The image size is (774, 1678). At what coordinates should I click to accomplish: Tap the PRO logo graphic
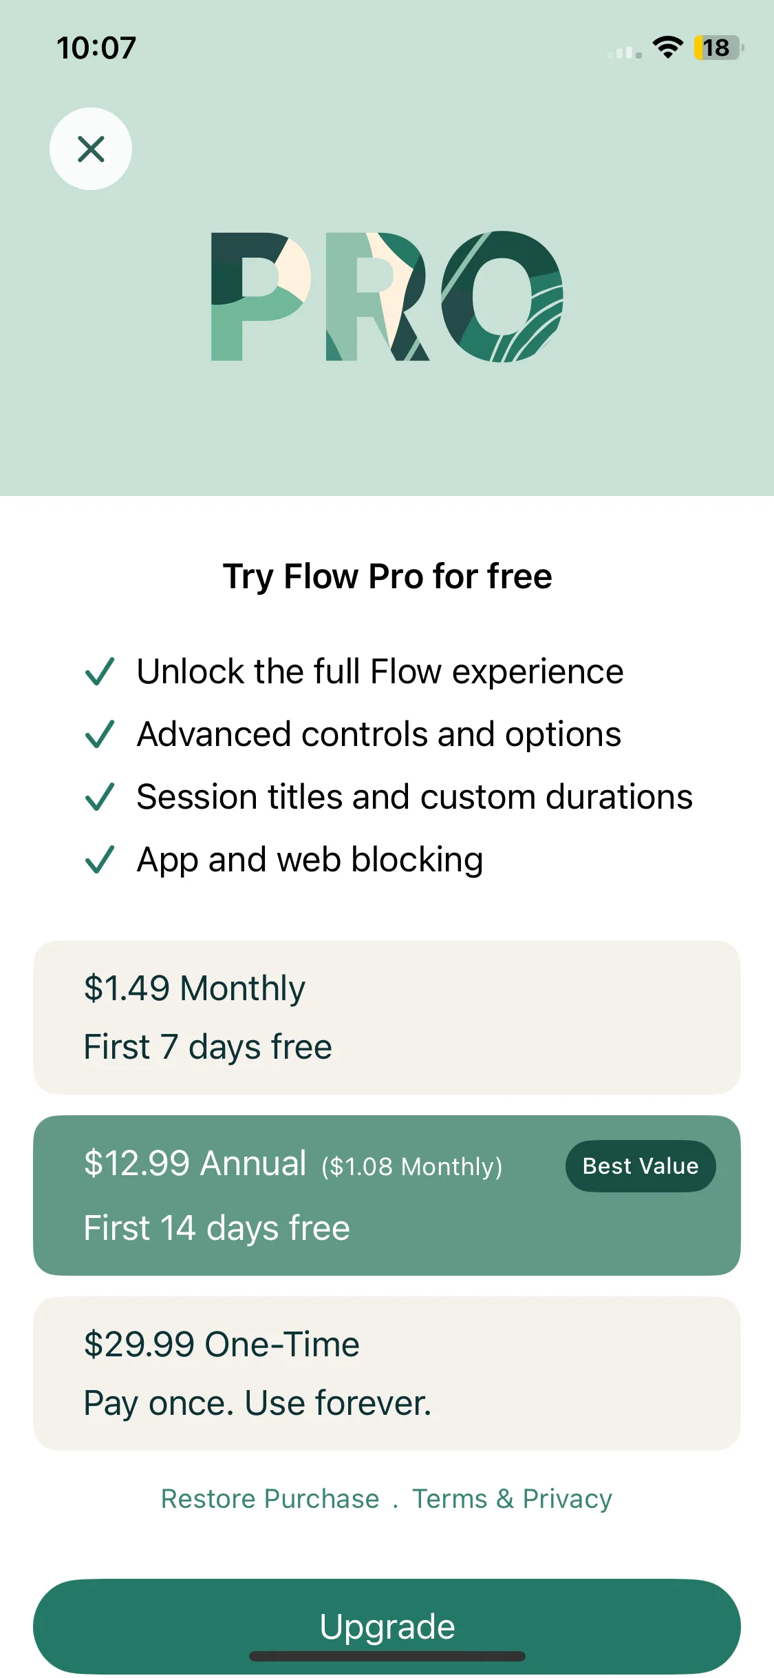tap(387, 296)
